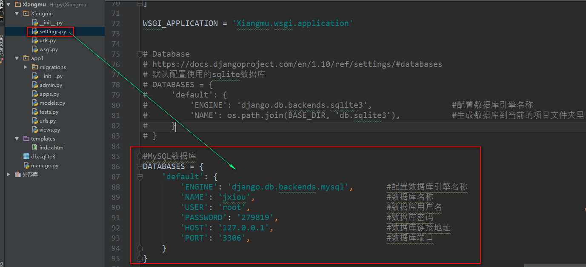Expand the migrations folder arrow
The width and height of the screenshot is (586, 267).
(x=26, y=67)
